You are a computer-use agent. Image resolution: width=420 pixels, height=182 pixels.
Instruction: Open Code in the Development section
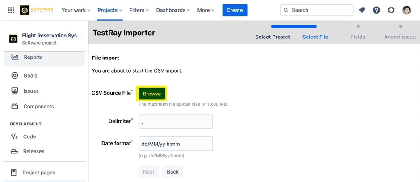point(29,136)
